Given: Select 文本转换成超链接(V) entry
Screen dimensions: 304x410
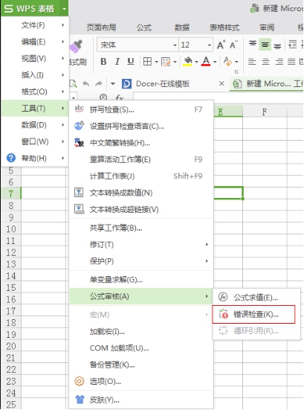Looking at the screenshot, I should point(141,209).
